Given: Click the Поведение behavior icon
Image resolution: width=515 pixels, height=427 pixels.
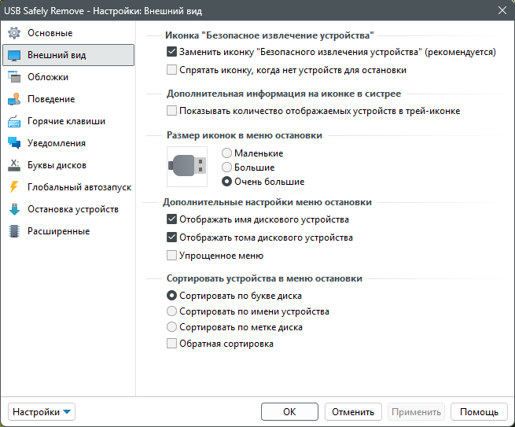Looking at the screenshot, I should (13, 99).
